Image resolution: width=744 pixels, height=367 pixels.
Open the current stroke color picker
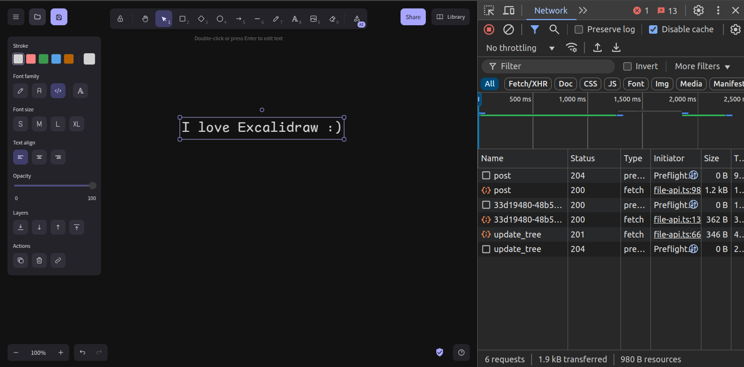89,59
